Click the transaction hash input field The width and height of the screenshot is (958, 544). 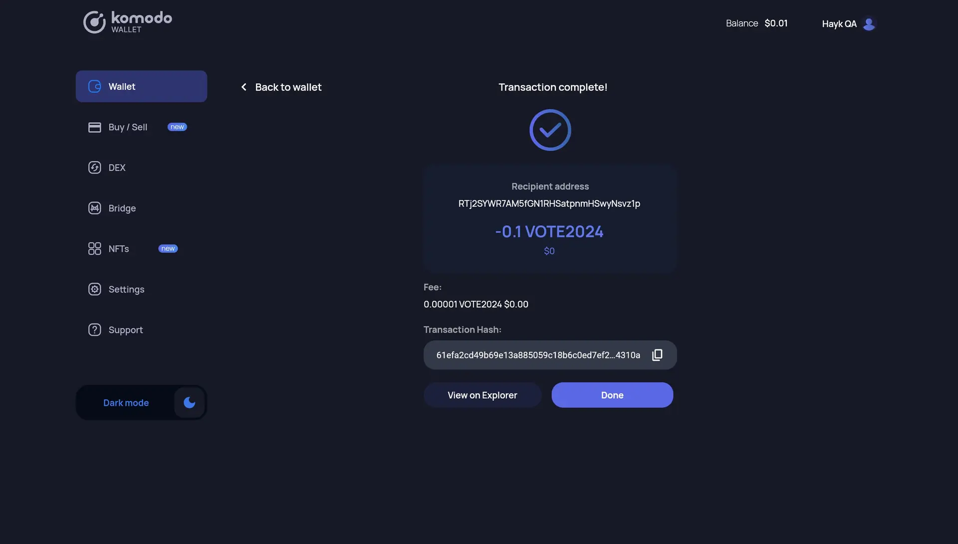point(538,354)
